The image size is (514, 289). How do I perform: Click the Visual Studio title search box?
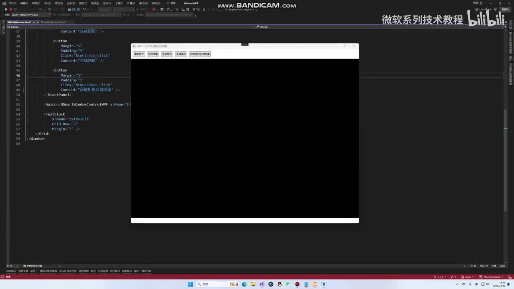coord(173,3)
